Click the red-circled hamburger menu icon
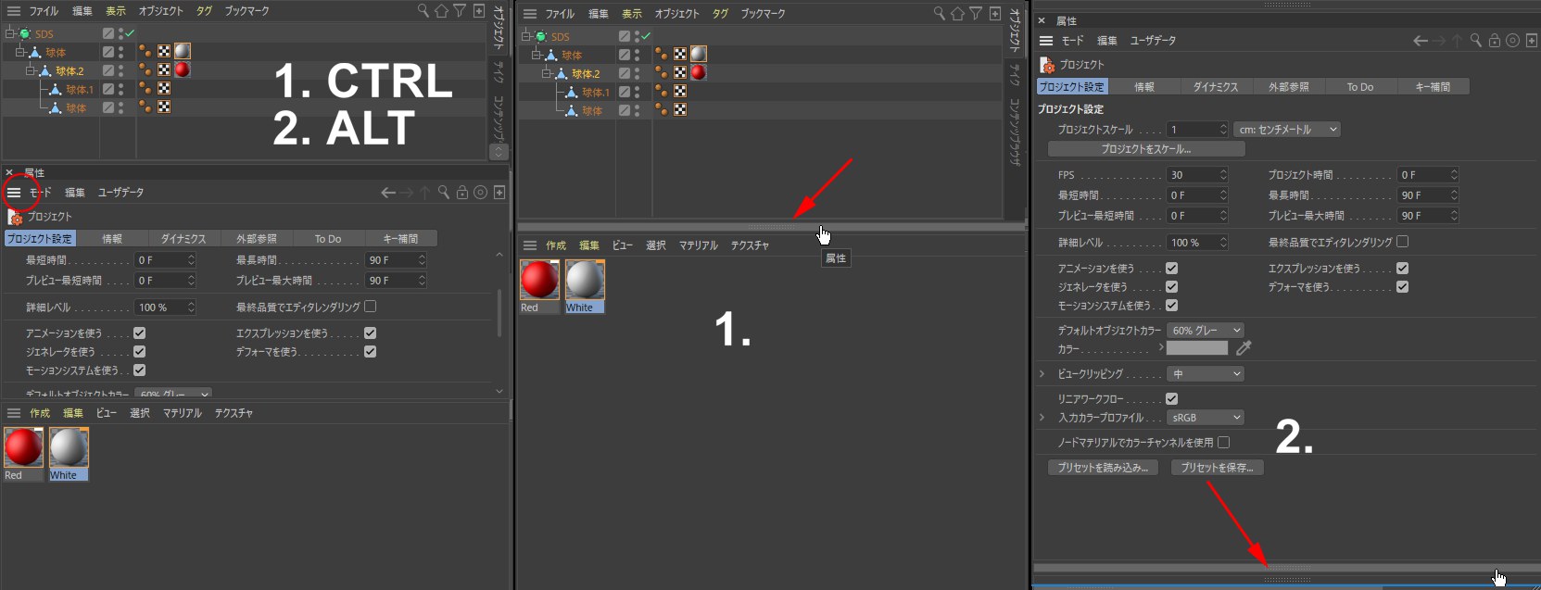This screenshot has width=1541, height=590. [14, 192]
